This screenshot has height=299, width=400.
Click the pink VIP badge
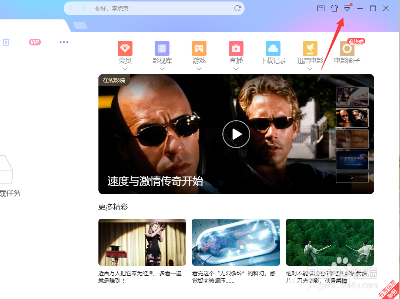point(35,42)
